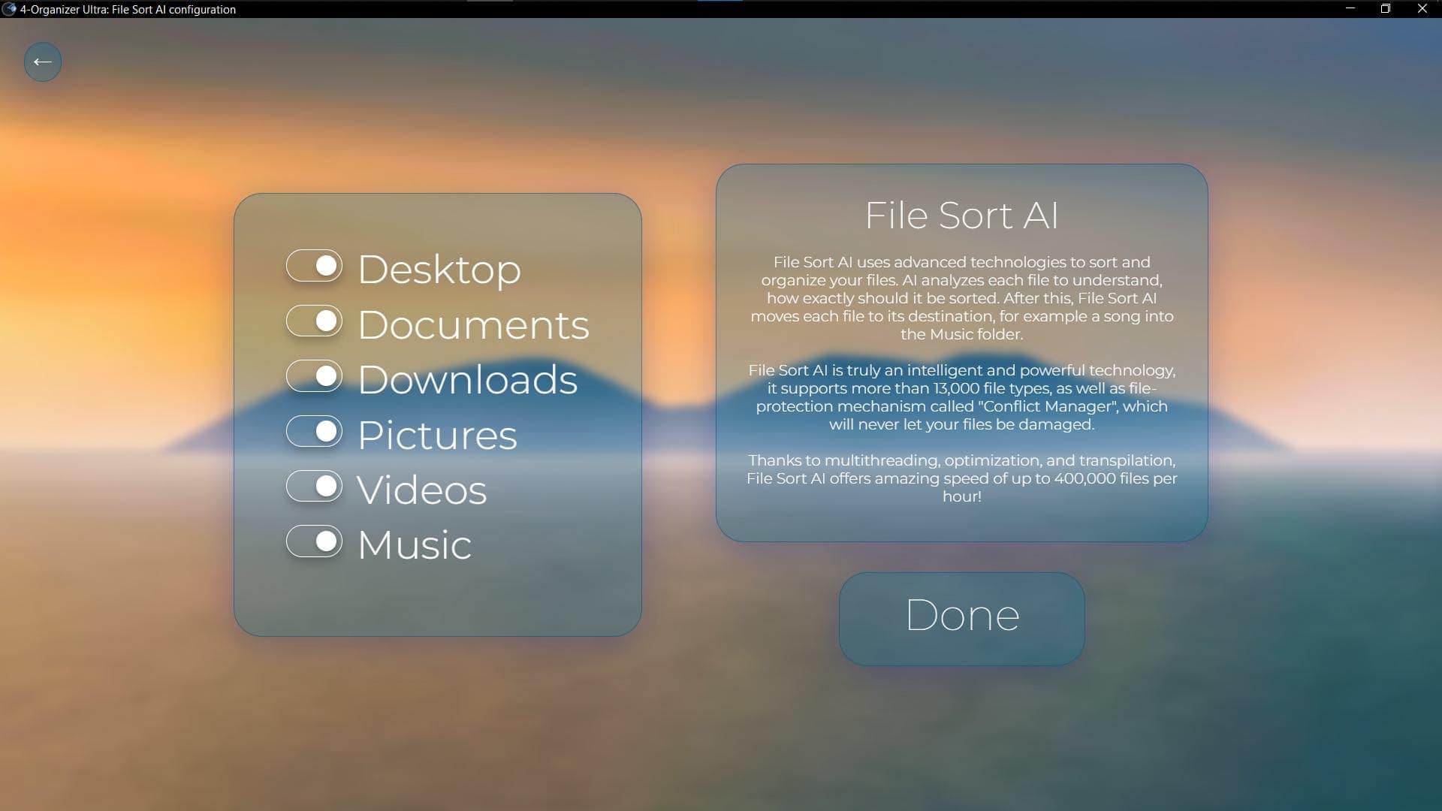Toggle the Pictures folder switch
The height and width of the screenshot is (811, 1442).
[x=314, y=431]
